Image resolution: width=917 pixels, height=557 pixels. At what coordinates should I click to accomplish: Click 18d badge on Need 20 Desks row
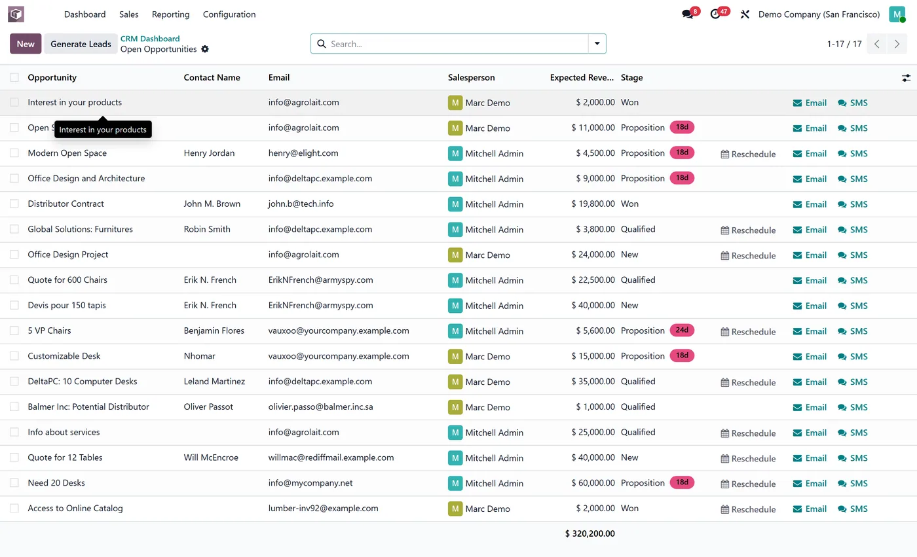pos(682,482)
